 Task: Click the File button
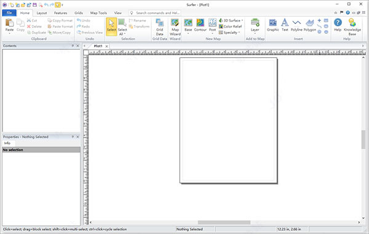[x=9, y=13]
